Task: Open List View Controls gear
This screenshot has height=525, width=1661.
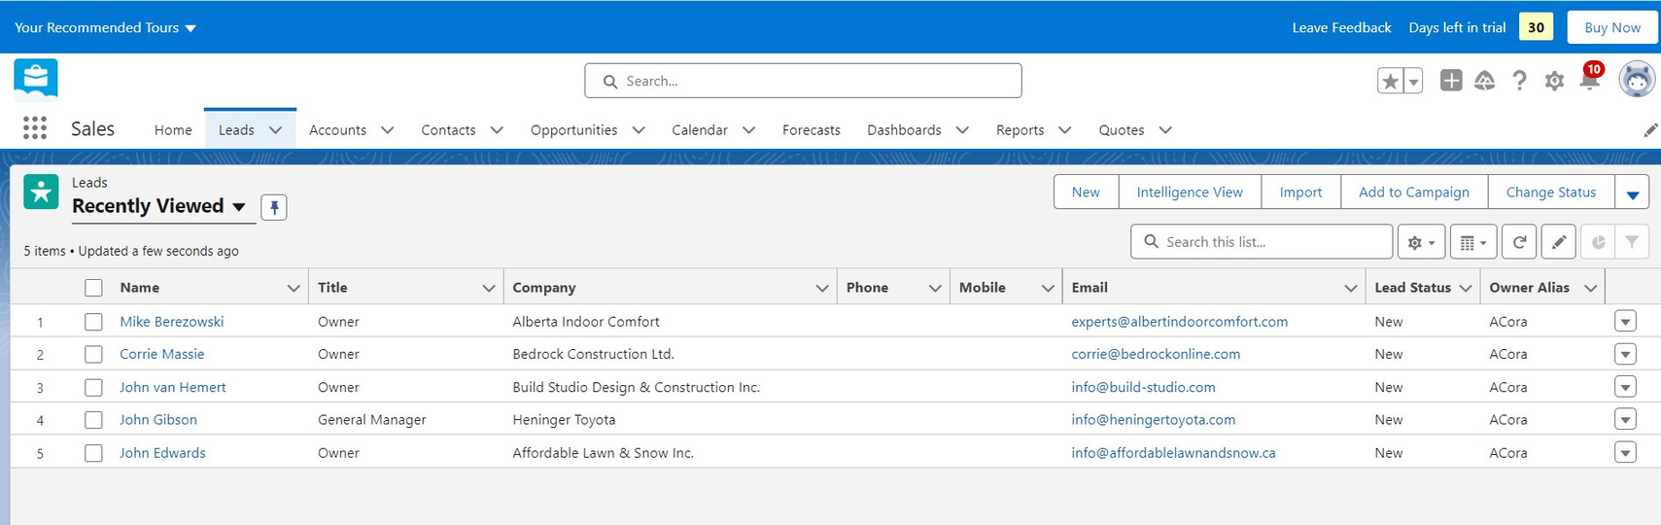Action: (1421, 242)
